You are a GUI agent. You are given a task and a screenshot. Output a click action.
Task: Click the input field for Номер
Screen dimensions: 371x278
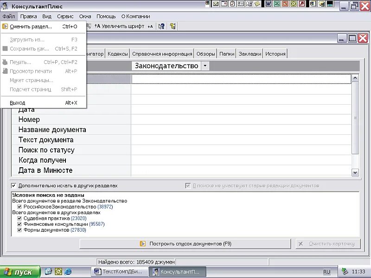click(241, 120)
